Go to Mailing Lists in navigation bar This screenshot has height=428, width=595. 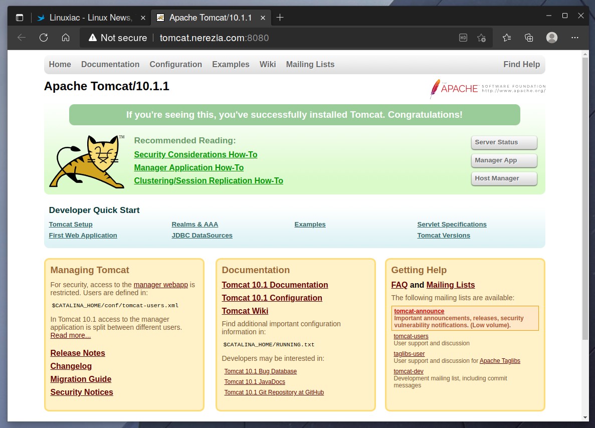(310, 65)
